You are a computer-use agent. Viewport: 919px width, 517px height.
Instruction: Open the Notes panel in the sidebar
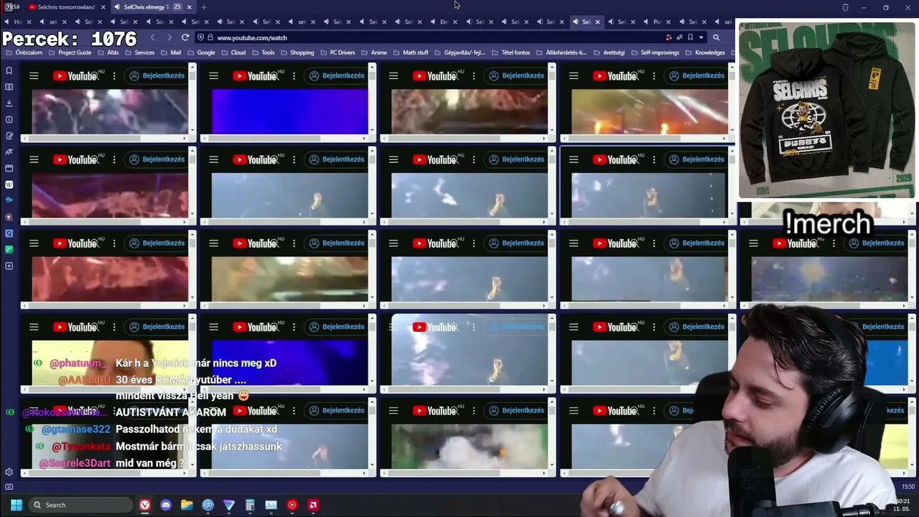click(9, 136)
